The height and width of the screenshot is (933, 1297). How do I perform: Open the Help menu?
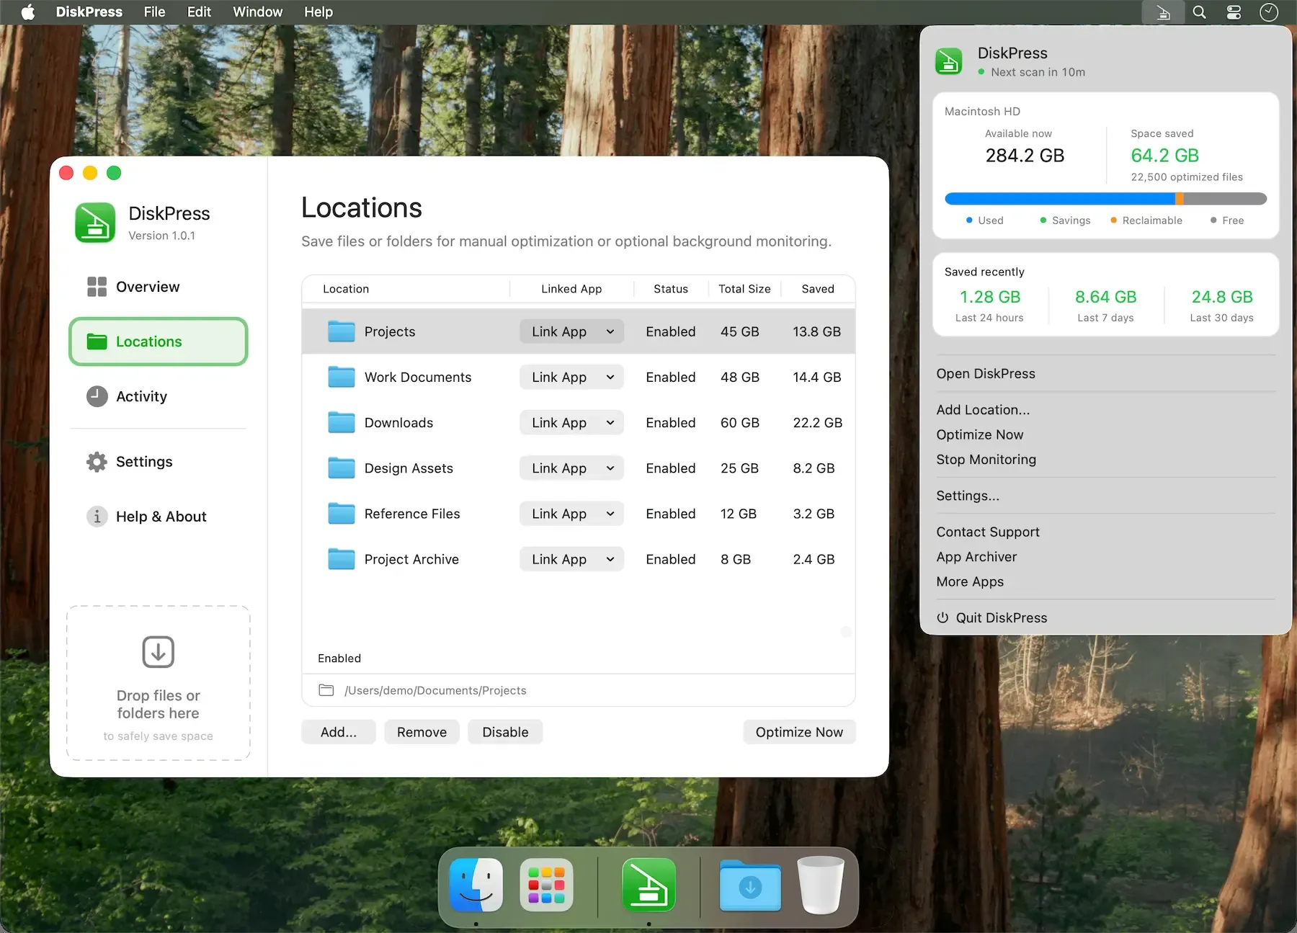[318, 12]
